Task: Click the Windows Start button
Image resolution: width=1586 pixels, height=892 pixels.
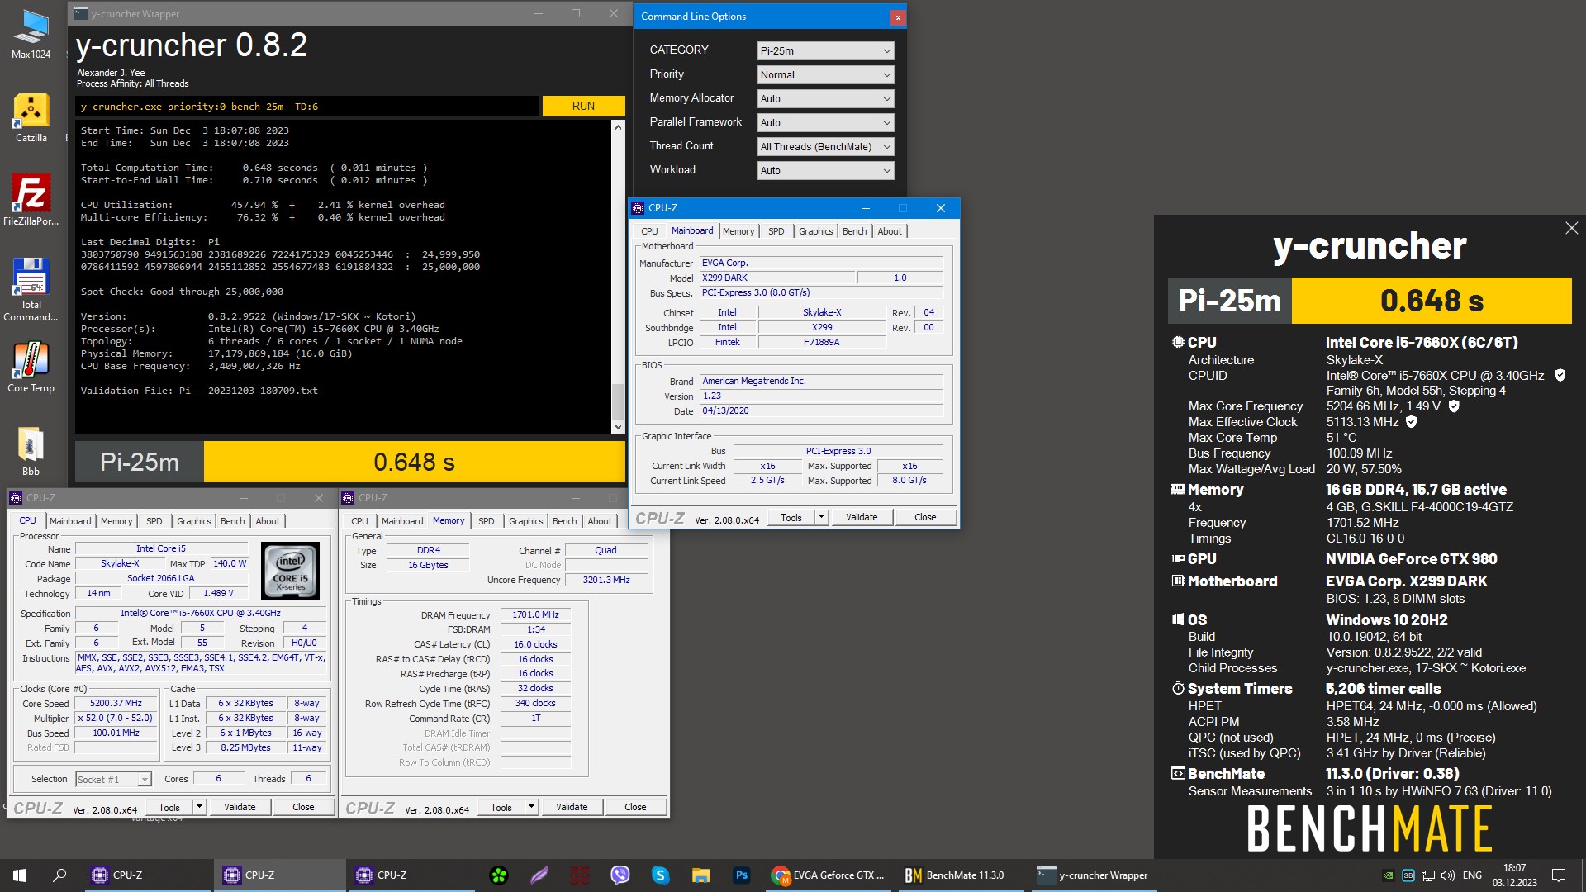Action: point(20,875)
